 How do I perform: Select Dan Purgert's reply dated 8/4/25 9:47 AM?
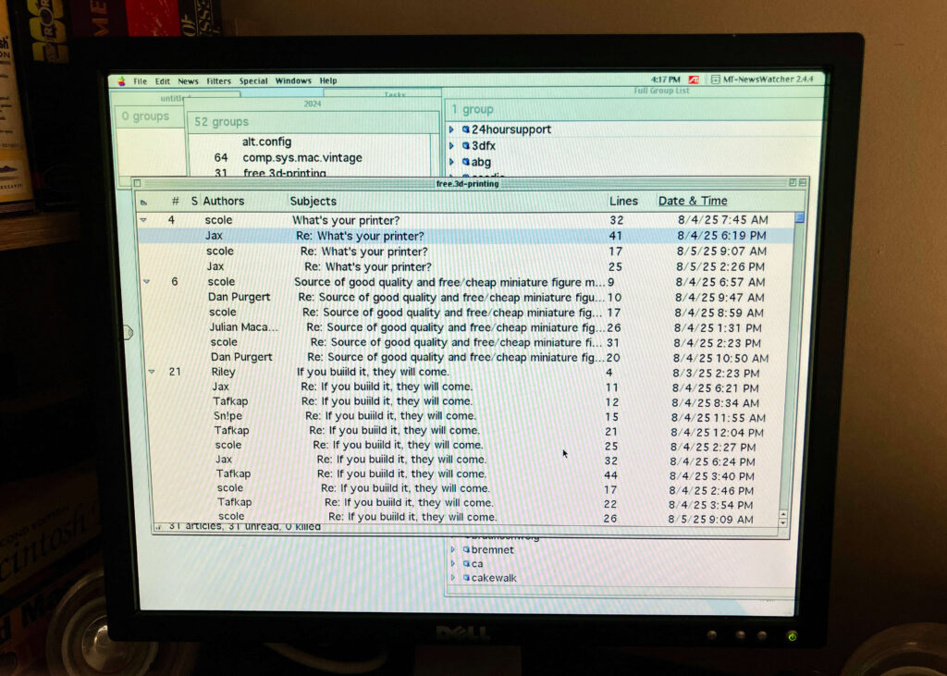pos(466,297)
